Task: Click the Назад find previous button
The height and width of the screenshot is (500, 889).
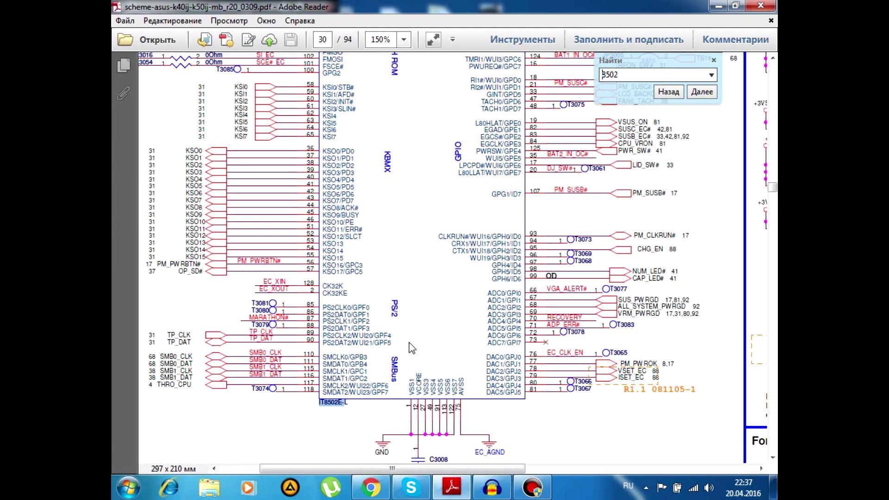Action: pos(669,92)
